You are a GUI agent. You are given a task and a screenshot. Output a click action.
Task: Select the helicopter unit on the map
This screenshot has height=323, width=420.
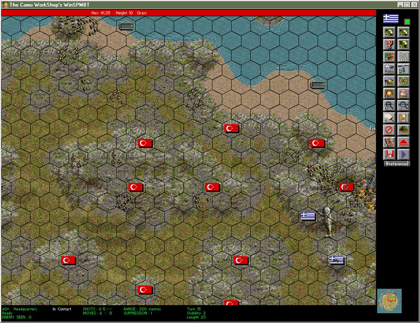328,221
